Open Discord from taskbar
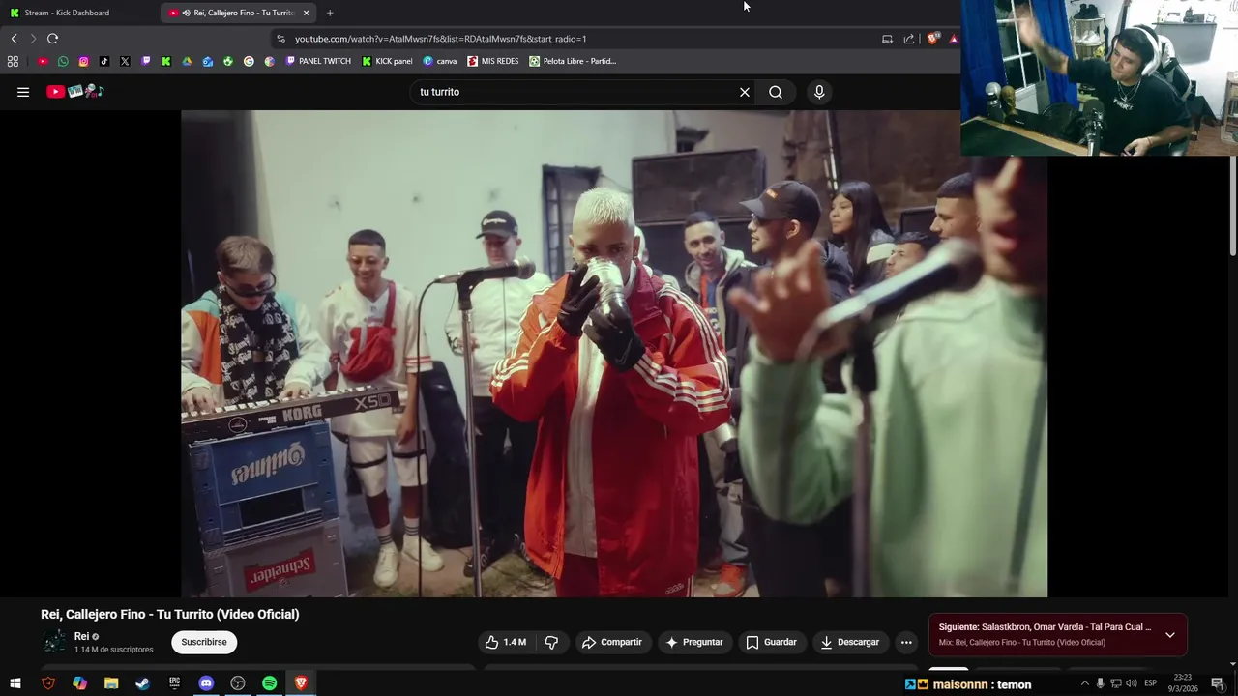Viewport: 1238px width, 696px height. pyautogui.click(x=206, y=683)
